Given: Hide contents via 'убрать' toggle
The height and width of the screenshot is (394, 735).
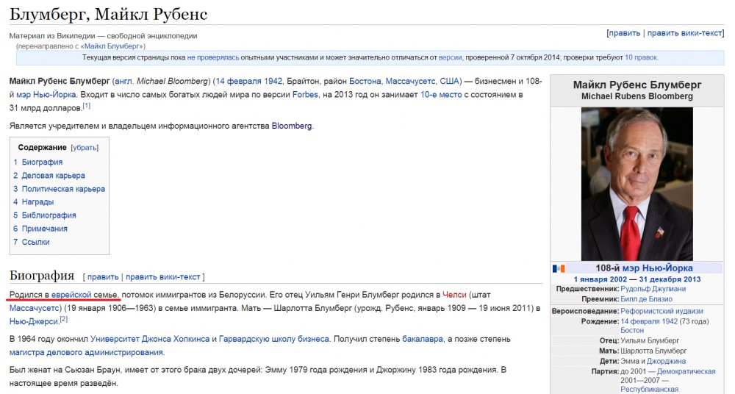Looking at the screenshot, I should pos(85,148).
